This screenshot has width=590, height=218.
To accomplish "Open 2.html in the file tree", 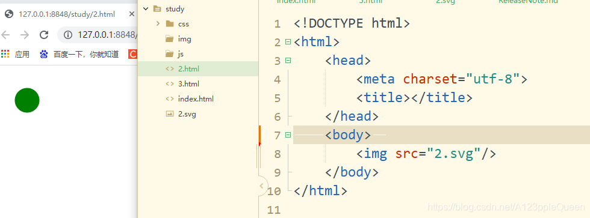I will (188, 68).
